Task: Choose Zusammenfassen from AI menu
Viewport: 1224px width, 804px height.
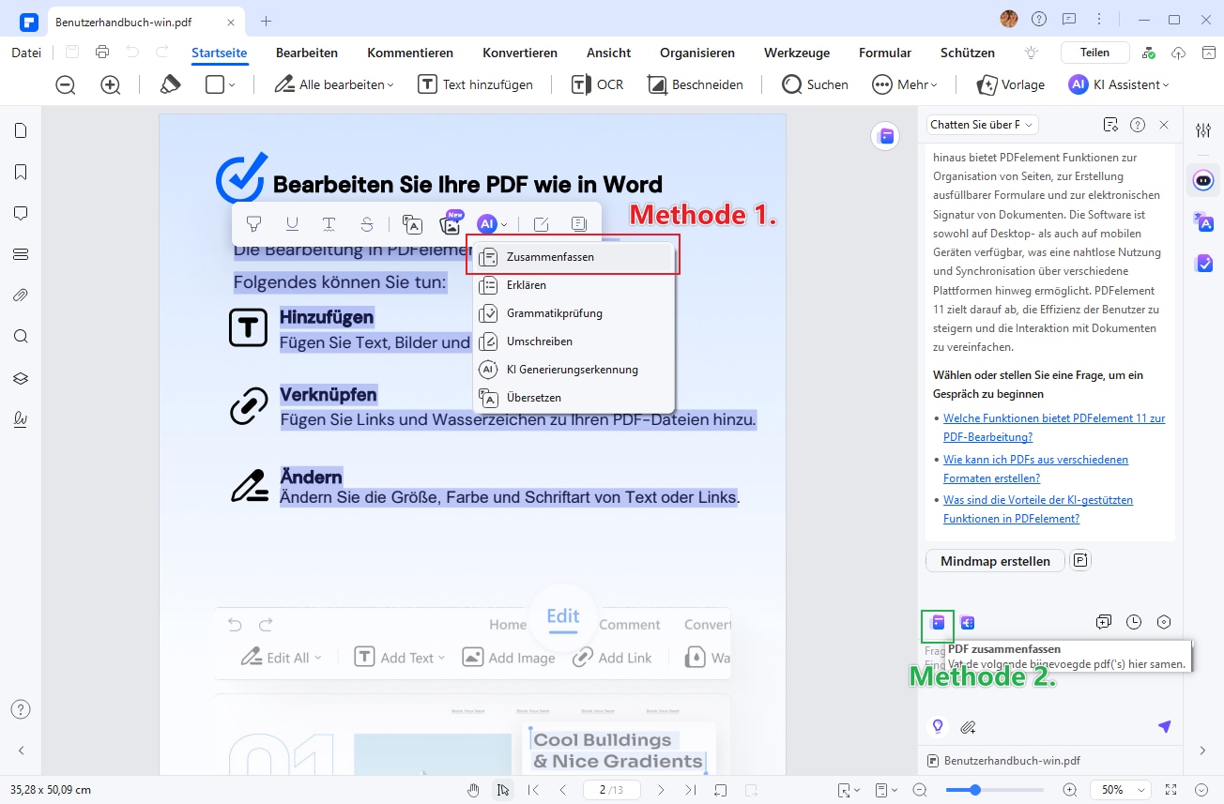Action: (x=574, y=256)
